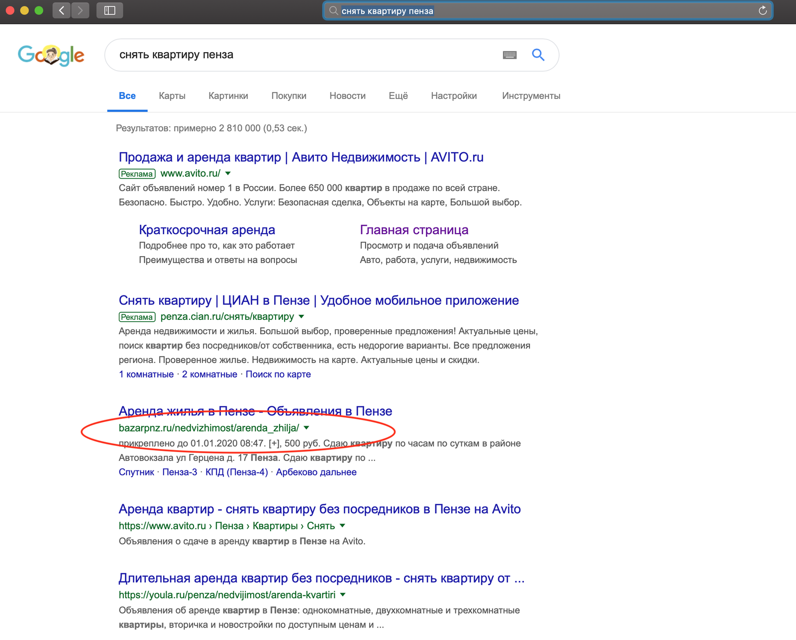This screenshot has width=796, height=640.
Task: Open the Длительная аренда квартир youla result
Action: click(321, 578)
